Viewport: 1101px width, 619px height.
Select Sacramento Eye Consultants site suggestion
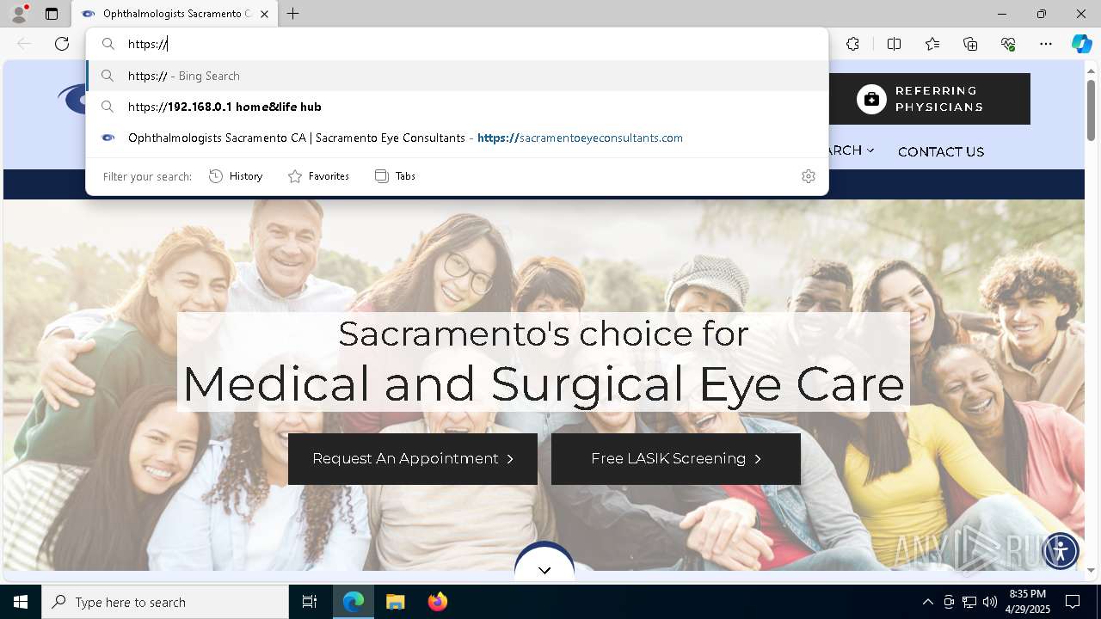(x=457, y=138)
